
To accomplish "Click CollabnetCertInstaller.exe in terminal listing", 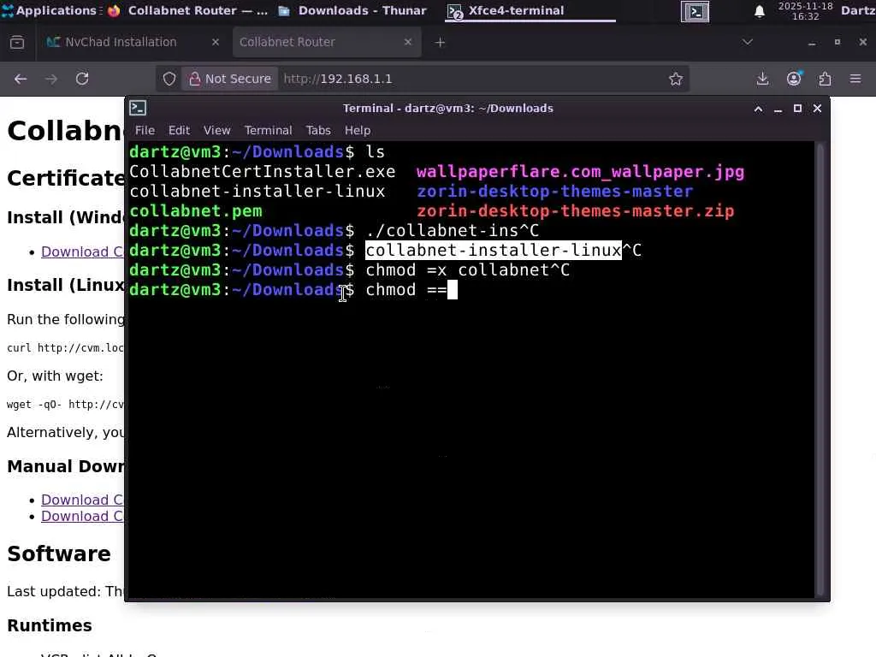I will (263, 171).
